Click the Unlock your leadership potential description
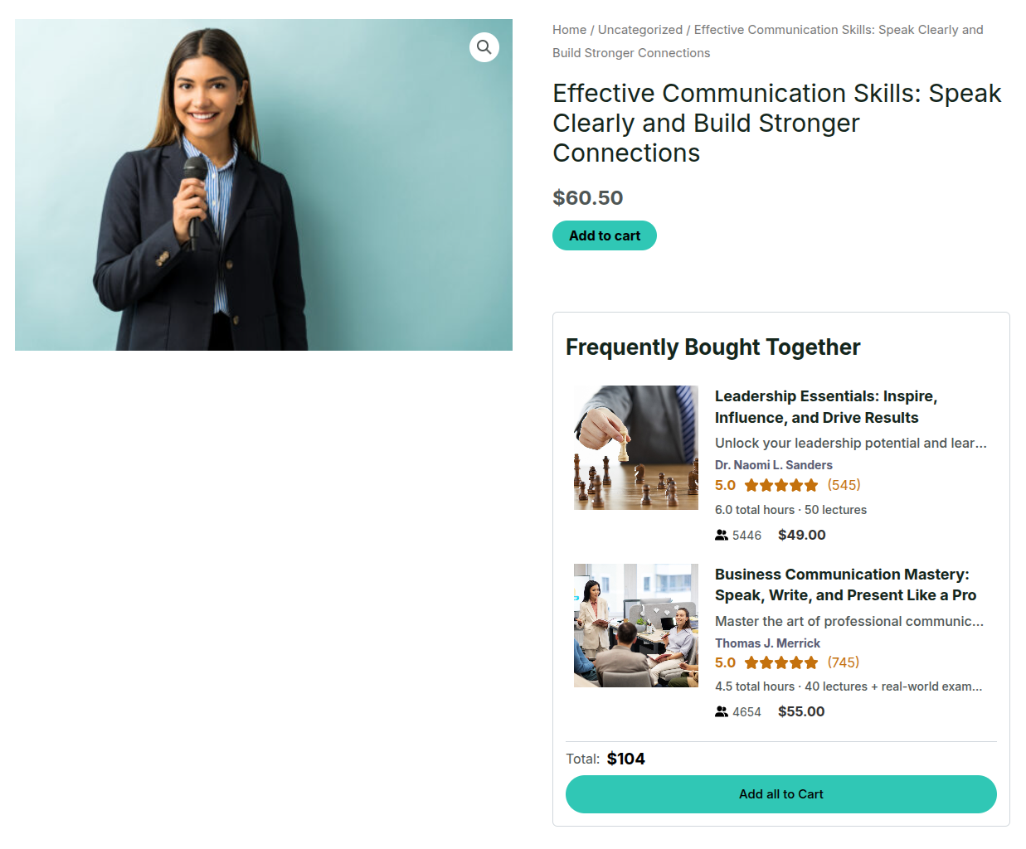This screenshot has width=1026, height=849. pos(851,443)
